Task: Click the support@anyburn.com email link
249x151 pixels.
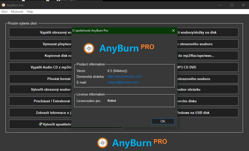Action: (123, 82)
